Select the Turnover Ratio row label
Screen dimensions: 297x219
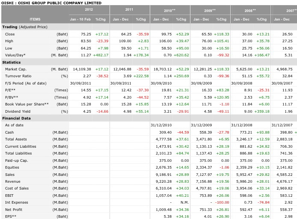(18, 76)
